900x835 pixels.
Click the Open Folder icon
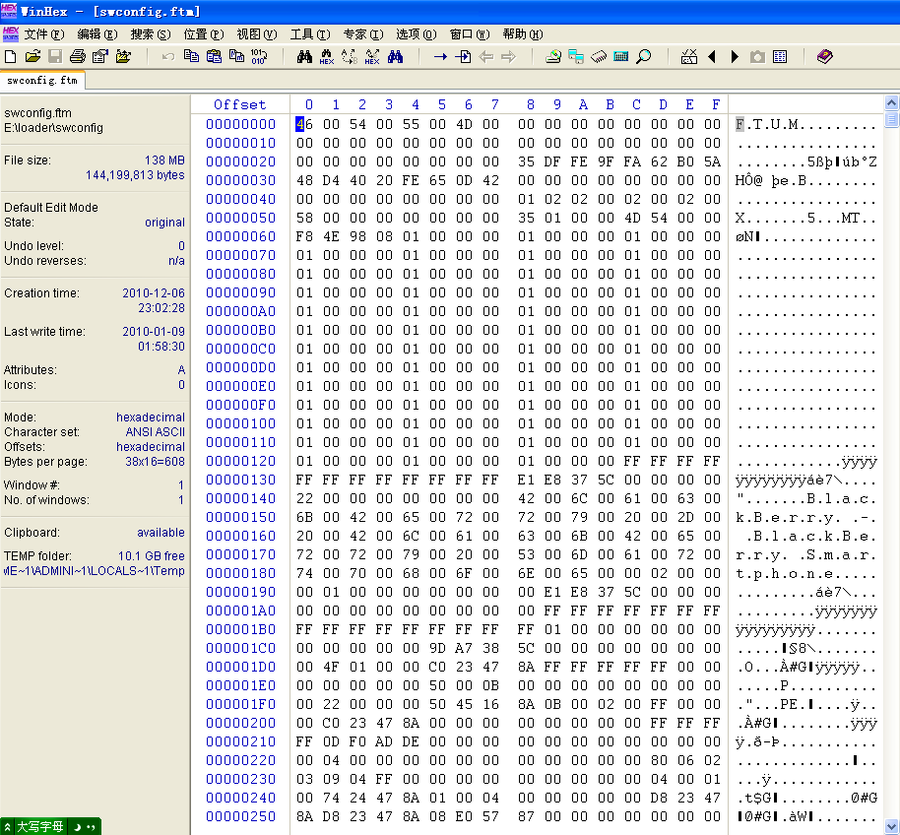[123, 56]
